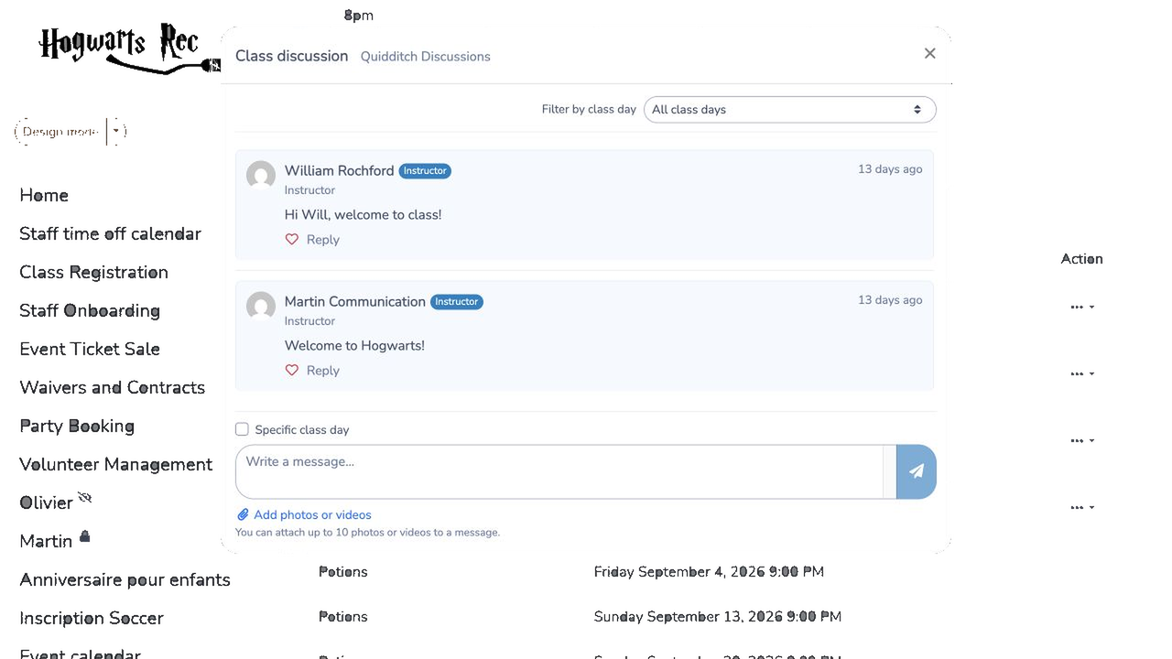This screenshot has width=1172, height=659.
Task: Click the Potions row dated September 13
Action: pos(343,617)
